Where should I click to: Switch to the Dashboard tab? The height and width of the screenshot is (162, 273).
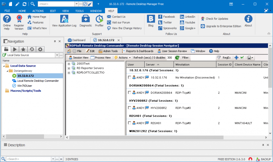(77, 40)
